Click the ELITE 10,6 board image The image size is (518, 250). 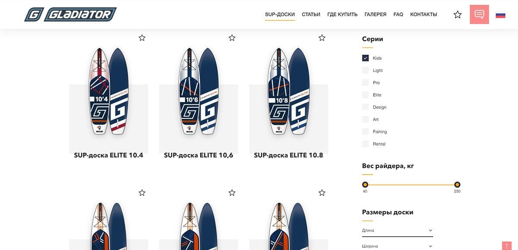[x=199, y=91]
